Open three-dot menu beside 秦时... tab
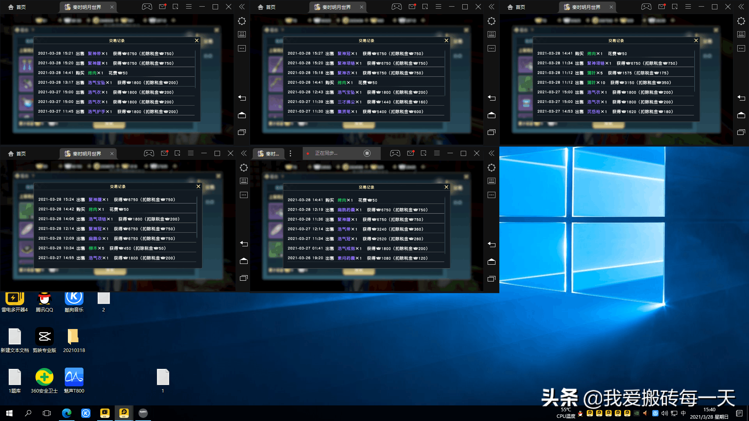Viewport: 749px width, 421px height. (290, 154)
